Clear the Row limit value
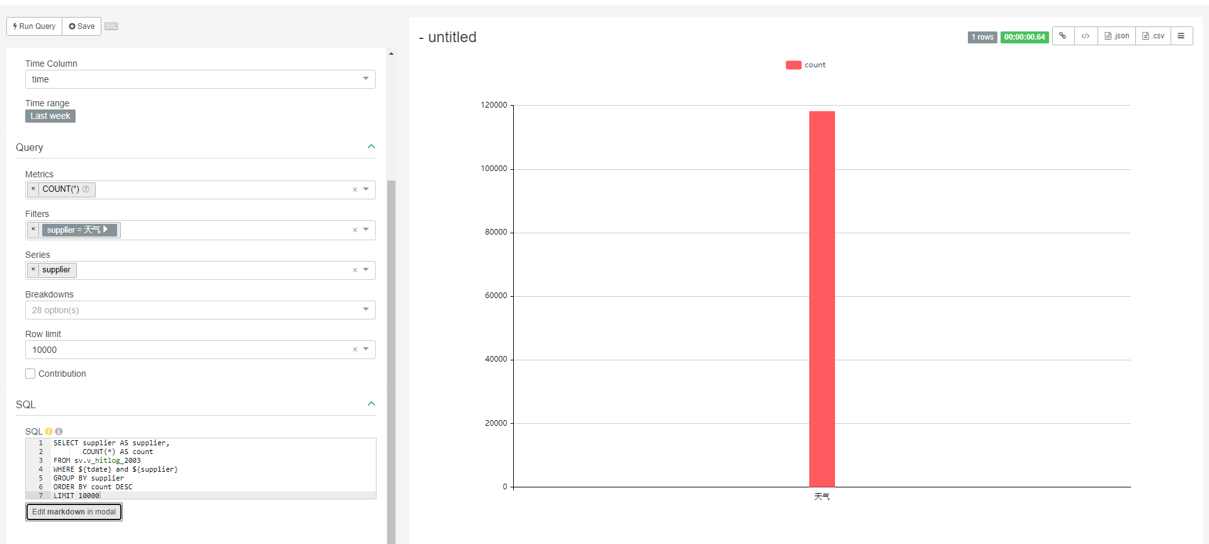The height and width of the screenshot is (544, 1209). (x=355, y=350)
